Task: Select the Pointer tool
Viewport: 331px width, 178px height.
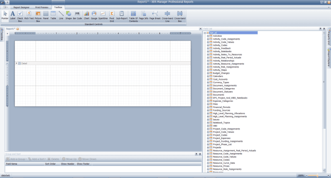Action: pos(5,16)
